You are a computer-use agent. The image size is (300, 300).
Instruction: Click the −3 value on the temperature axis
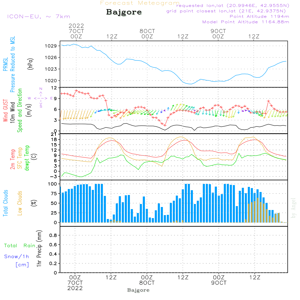53,177
